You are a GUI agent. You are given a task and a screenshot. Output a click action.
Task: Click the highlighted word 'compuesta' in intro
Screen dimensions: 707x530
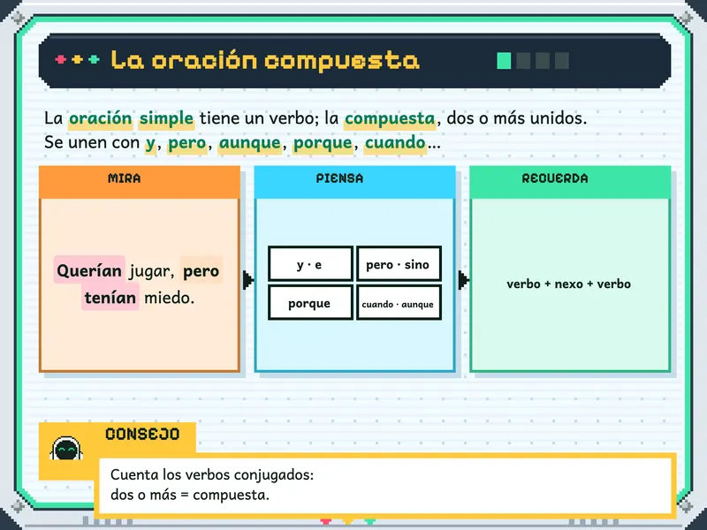pyautogui.click(x=390, y=118)
